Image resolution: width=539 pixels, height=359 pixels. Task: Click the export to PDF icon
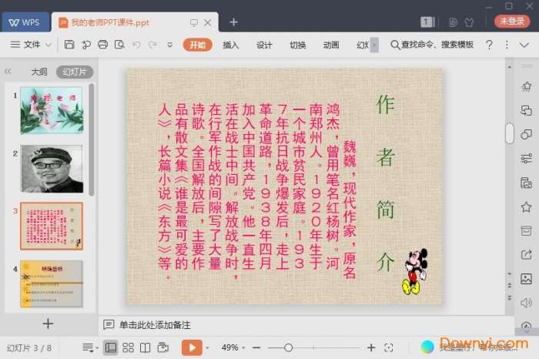pyautogui.click(x=86, y=45)
